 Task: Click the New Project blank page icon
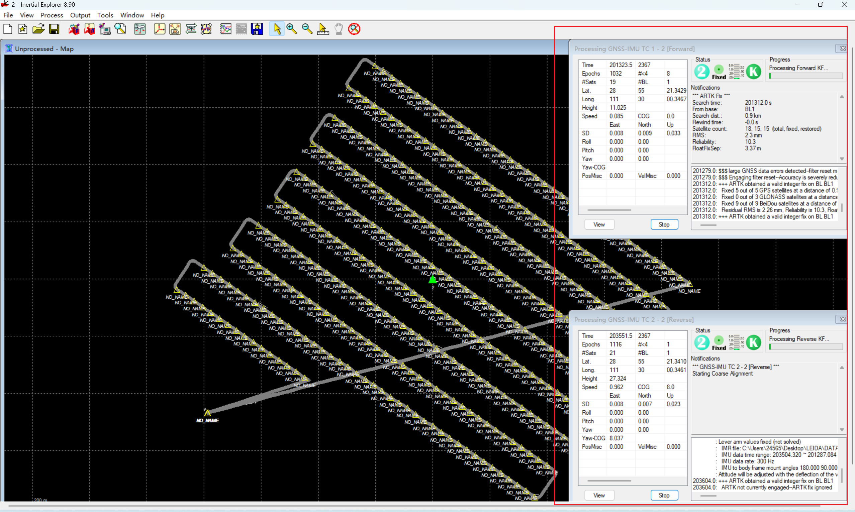pos(8,29)
